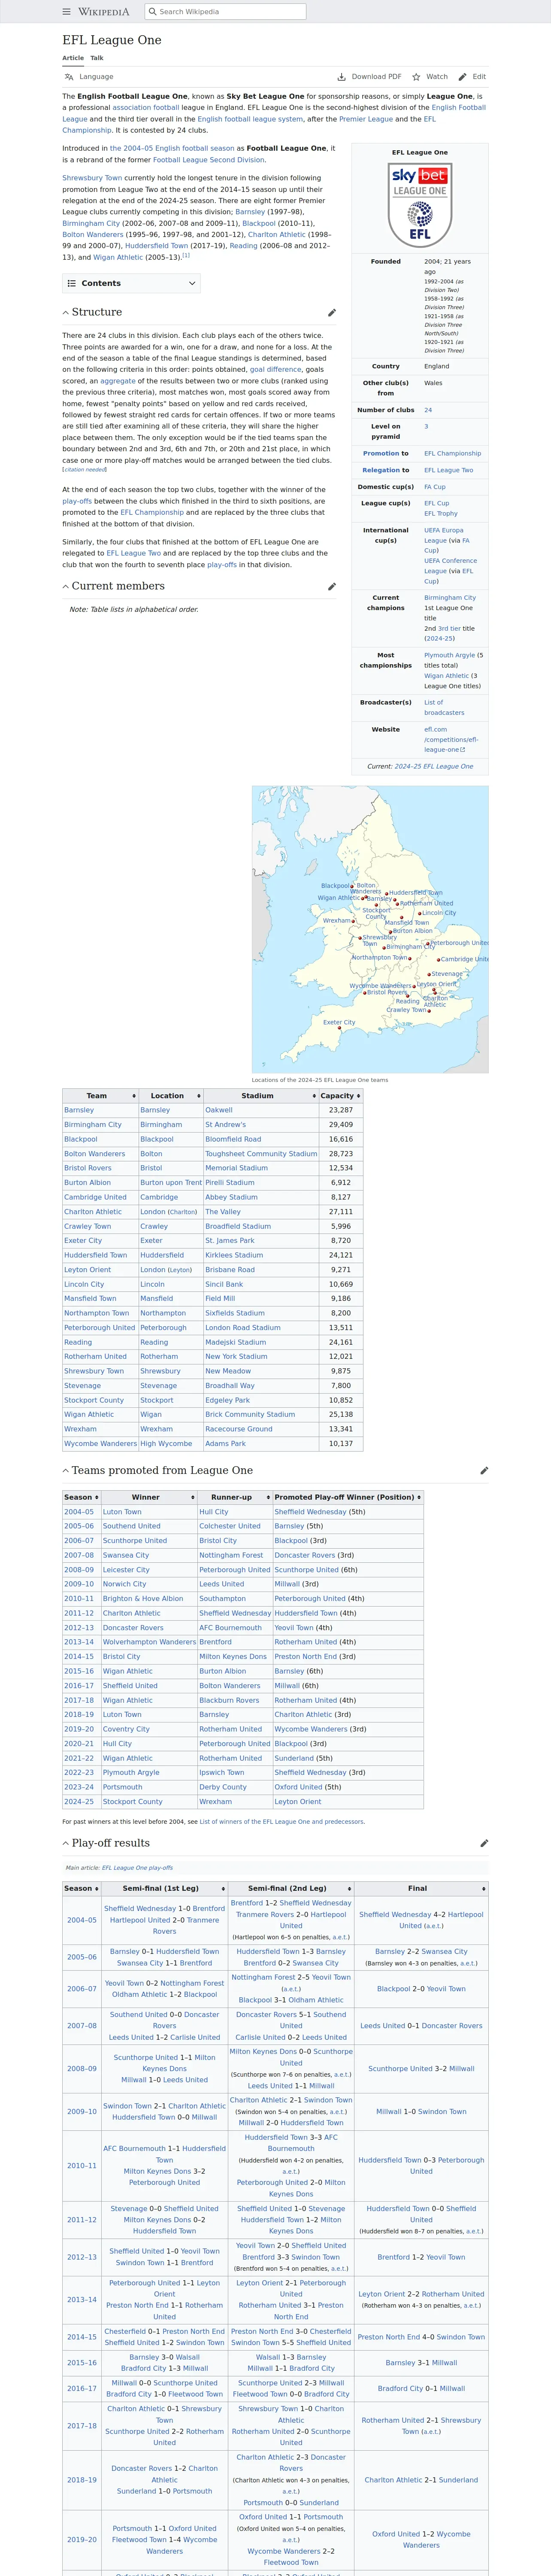Screen dimensions: 551x2576
Task: Sort promoted teams table by Runner-up
Action: pyautogui.click(x=235, y=1497)
